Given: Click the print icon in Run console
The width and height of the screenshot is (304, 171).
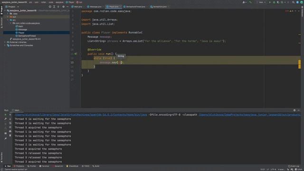Looking at the screenshot, I should pyautogui.click(x=10, y=132).
